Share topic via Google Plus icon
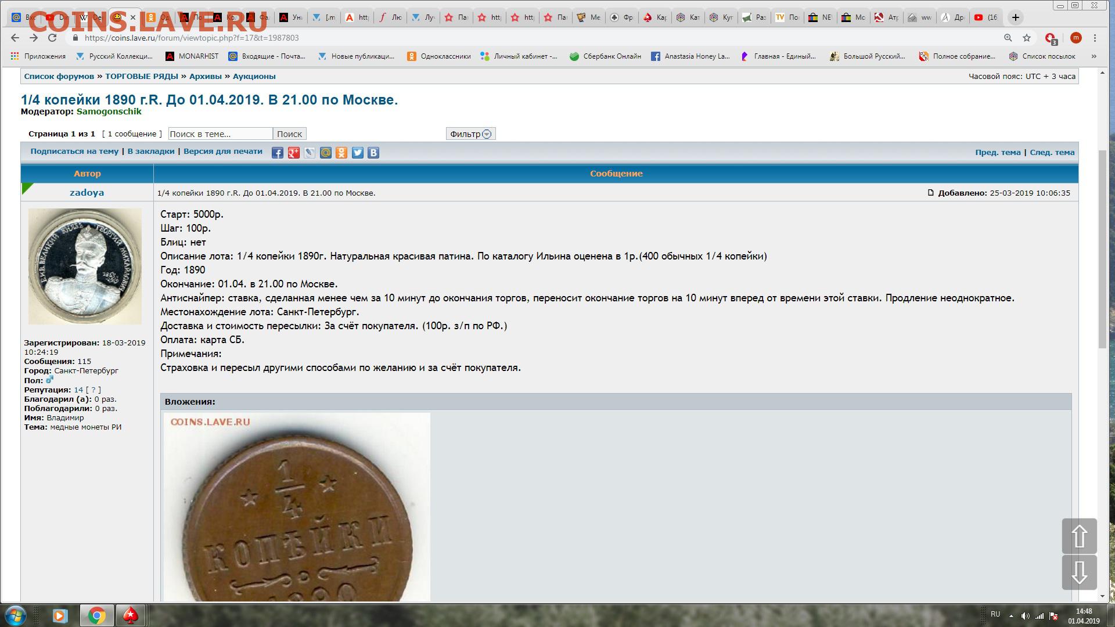This screenshot has width=1115, height=627. pos(294,153)
